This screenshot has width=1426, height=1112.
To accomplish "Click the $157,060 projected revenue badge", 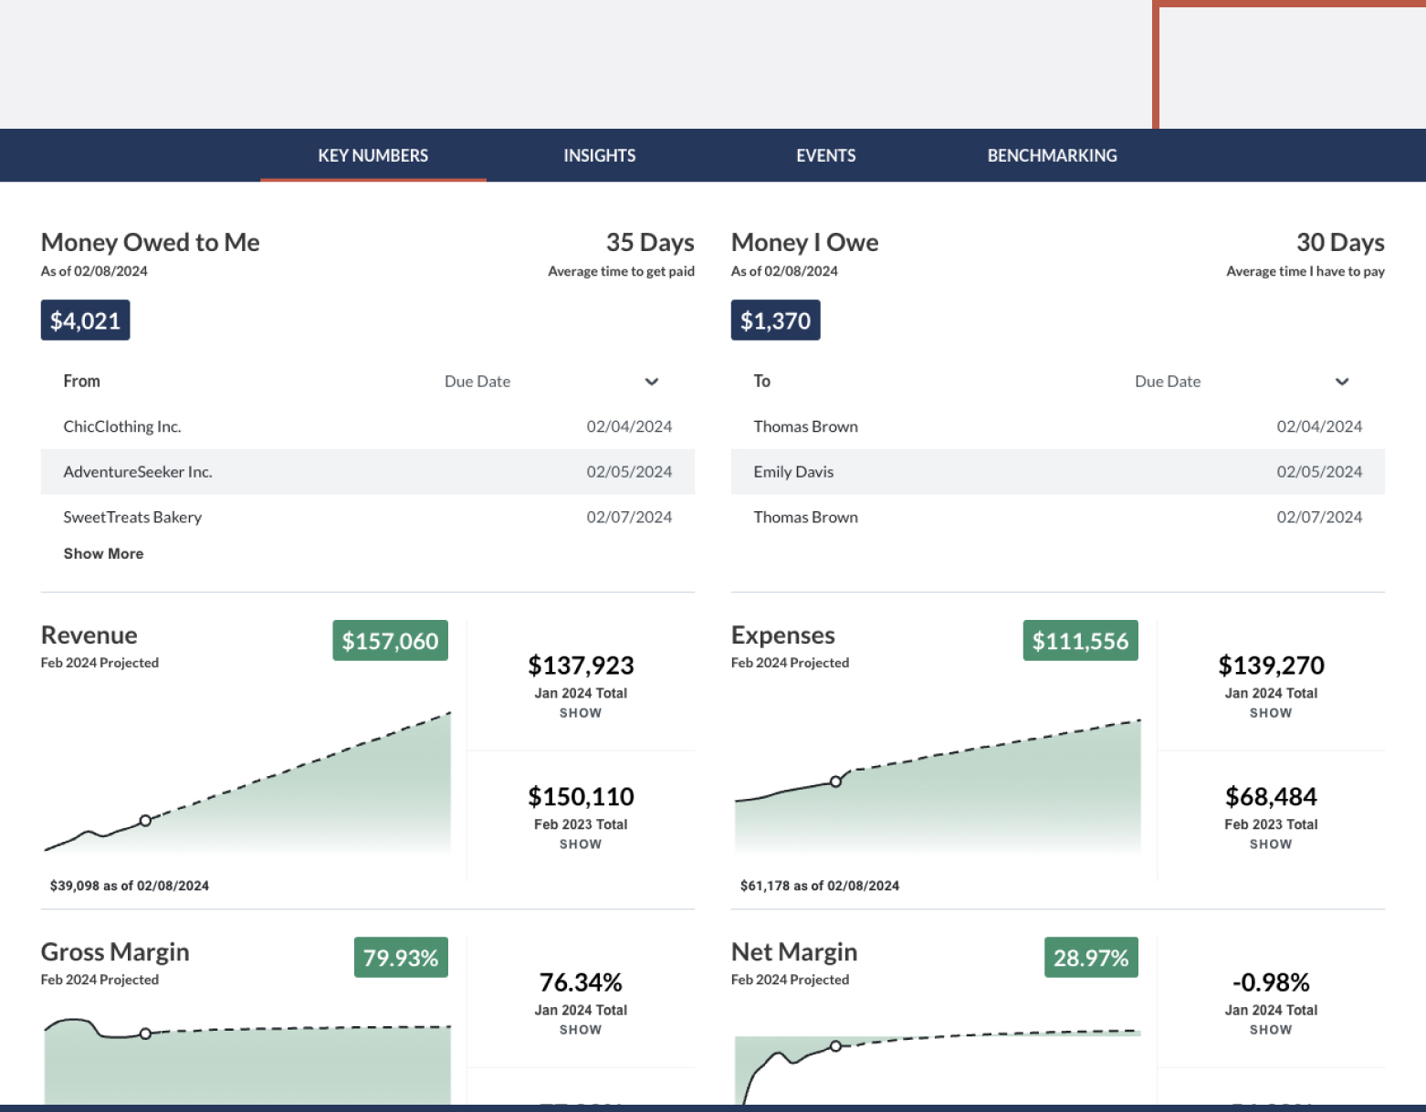I will pyautogui.click(x=390, y=641).
